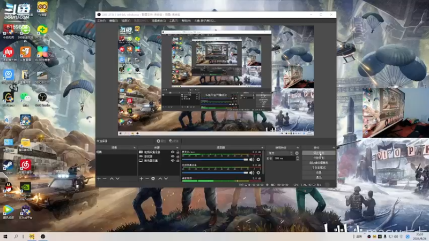The width and height of the screenshot is (429, 241).
Task: Open OBS 设置 from the controls panel
Action: (x=319, y=172)
